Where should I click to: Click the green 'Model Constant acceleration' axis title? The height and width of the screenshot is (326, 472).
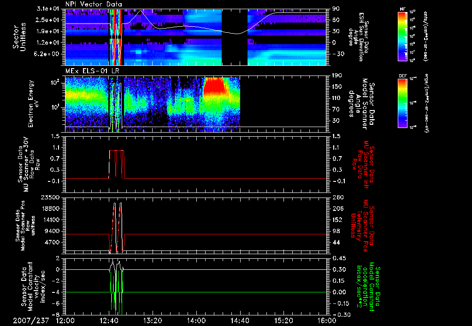click(x=367, y=286)
